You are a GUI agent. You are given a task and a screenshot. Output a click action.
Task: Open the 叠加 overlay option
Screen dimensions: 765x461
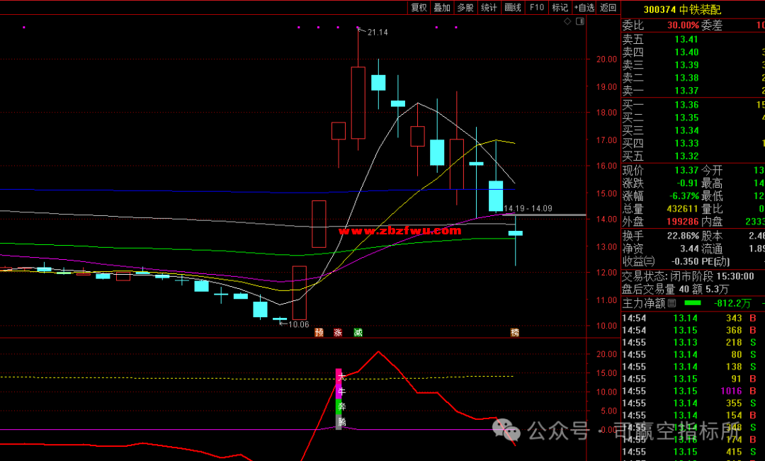pyautogui.click(x=442, y=7)
